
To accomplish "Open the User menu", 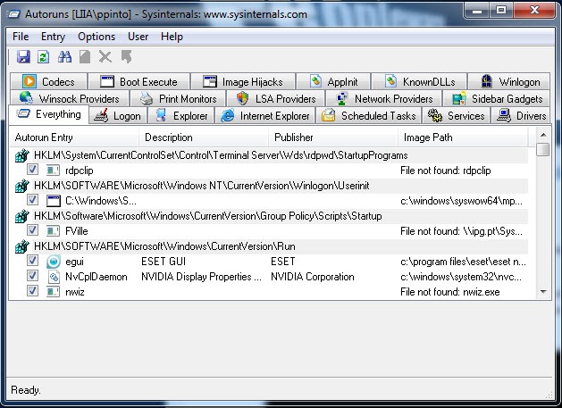I will pyautogui.click(x=138, y=37).
